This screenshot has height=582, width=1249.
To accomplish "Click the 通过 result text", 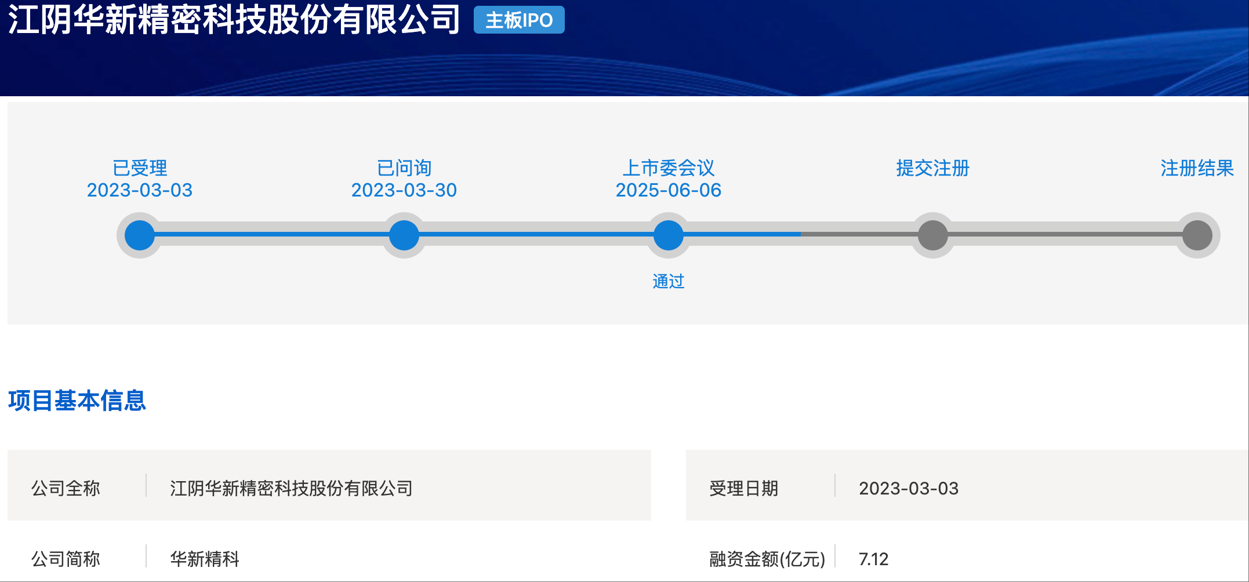I will pos(669,282).
